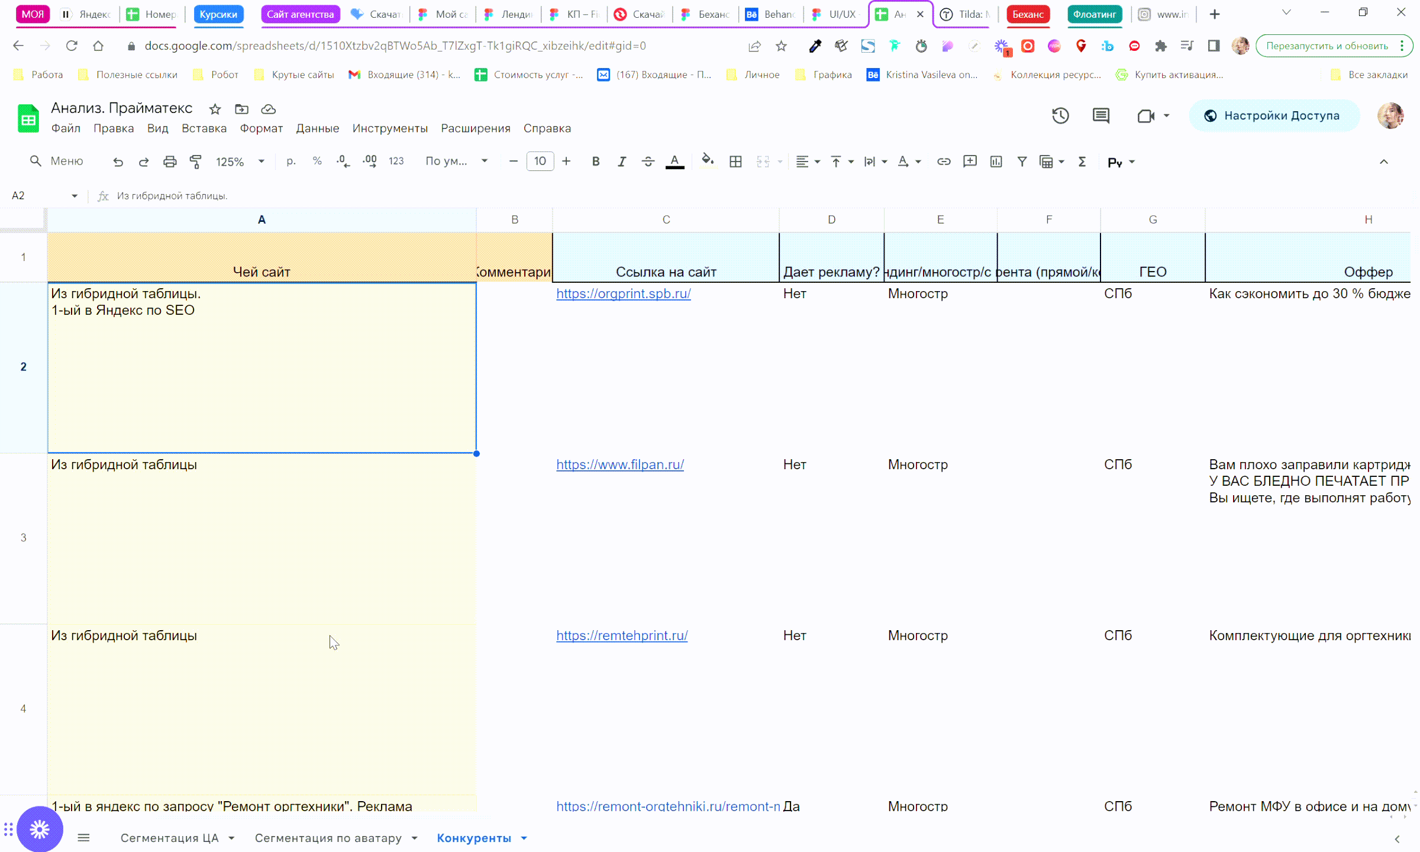Click the insert link icon
Image resolution: width=1420 pixels, height=852 pixels.
944,162
